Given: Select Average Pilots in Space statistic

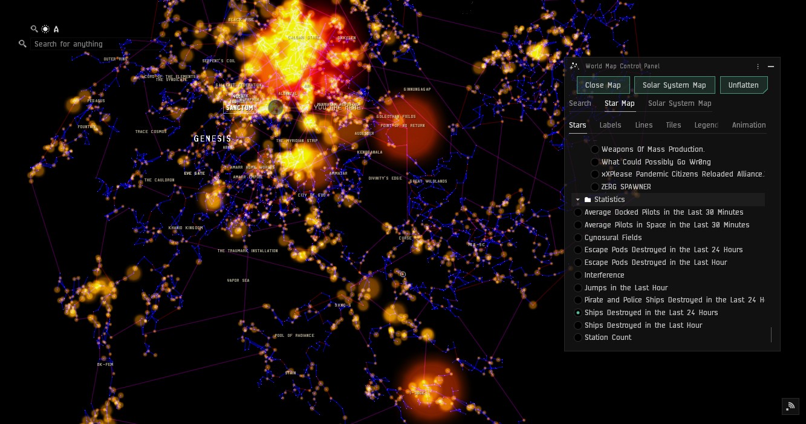Looking at the screenshot, I should tap(578, 225).
